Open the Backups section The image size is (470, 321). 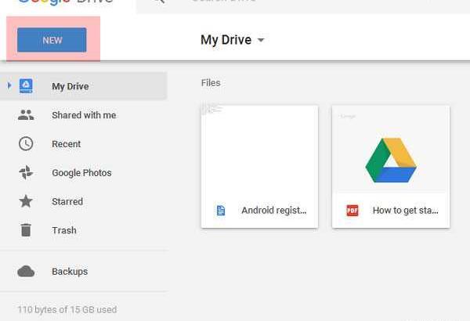tap(70, 271)
